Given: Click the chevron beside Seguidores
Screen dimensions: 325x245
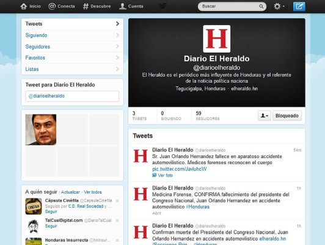Looking at the screenshot, I should pyautogui.click(x=117, y=46).
